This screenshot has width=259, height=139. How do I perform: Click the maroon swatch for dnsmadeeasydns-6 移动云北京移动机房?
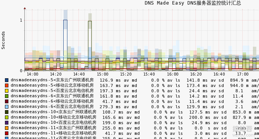6,101
